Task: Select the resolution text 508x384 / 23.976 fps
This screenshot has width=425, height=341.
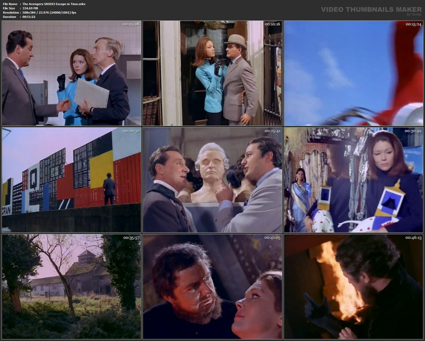Action: tap(49, 12)
